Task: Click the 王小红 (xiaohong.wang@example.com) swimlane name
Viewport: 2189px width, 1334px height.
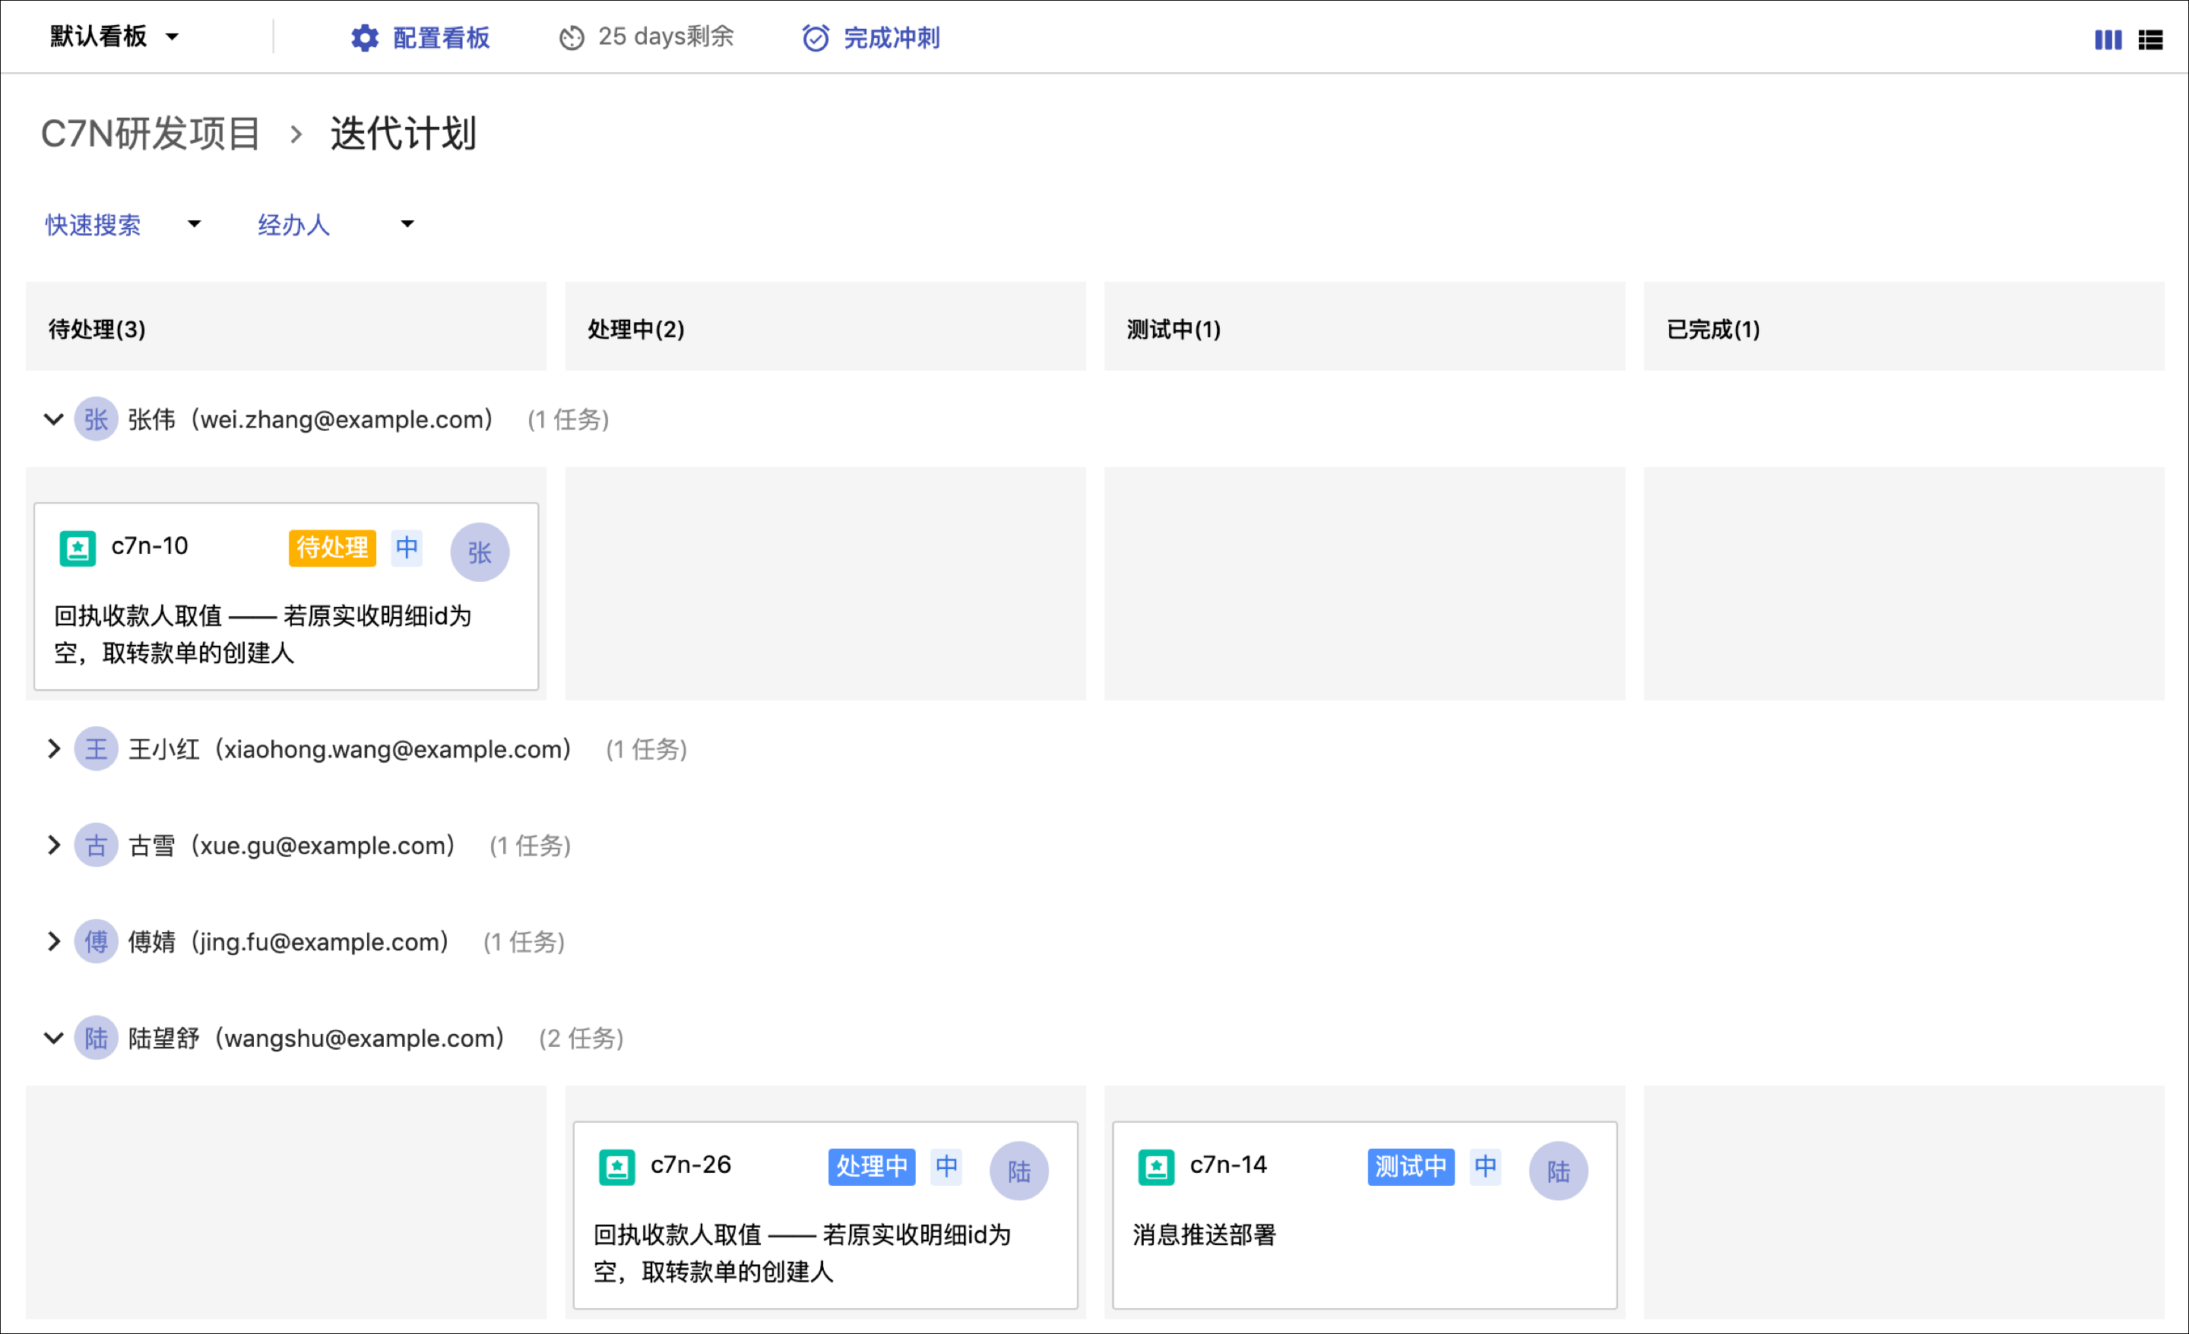Action: click(x=349, y=749)
